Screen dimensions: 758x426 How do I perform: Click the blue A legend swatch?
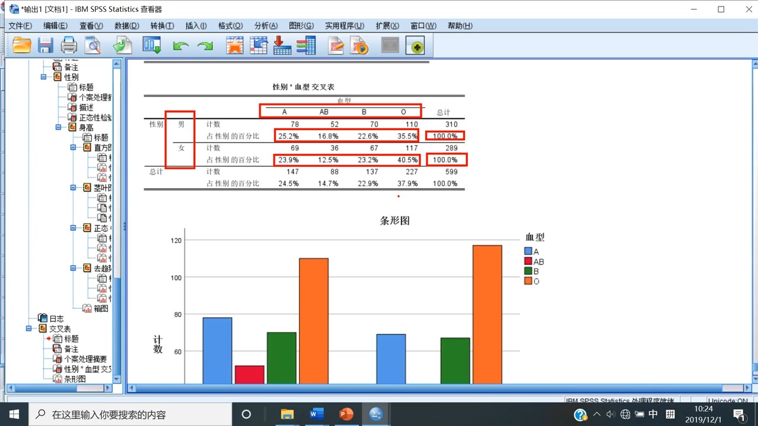click(x=528, y=251)
